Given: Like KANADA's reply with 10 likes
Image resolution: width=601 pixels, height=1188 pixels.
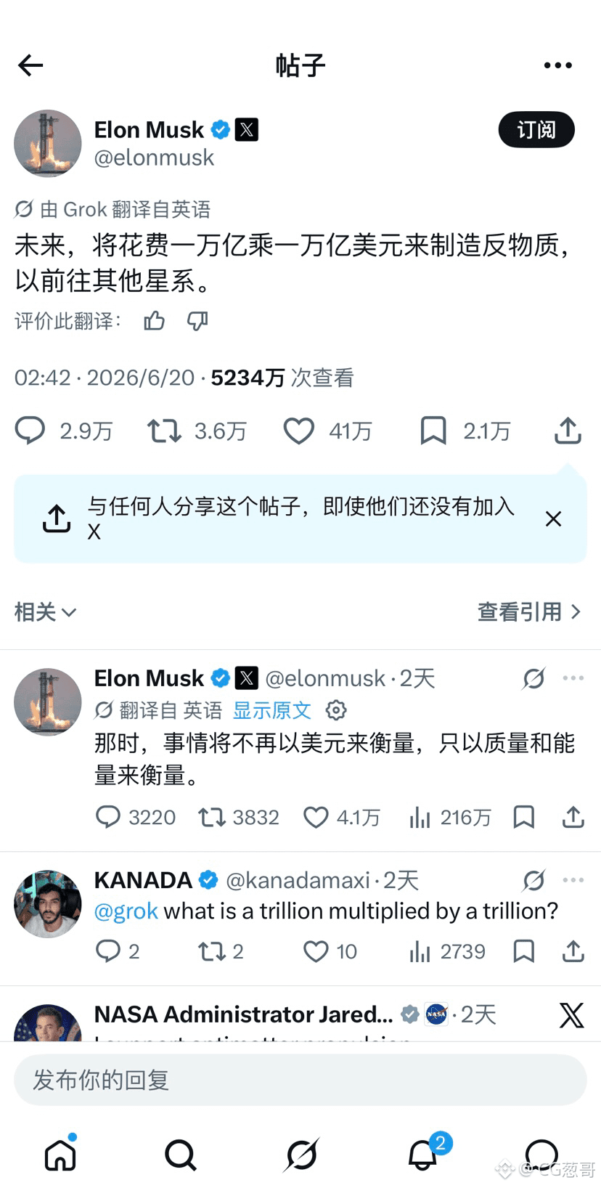Looking at the screenshot, I should point(330,951).
